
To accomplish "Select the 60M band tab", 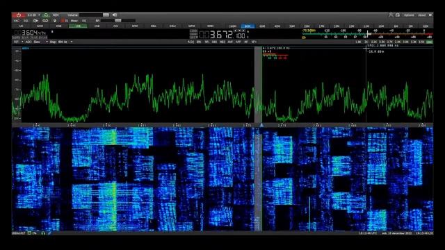I will tap(262, 26).
